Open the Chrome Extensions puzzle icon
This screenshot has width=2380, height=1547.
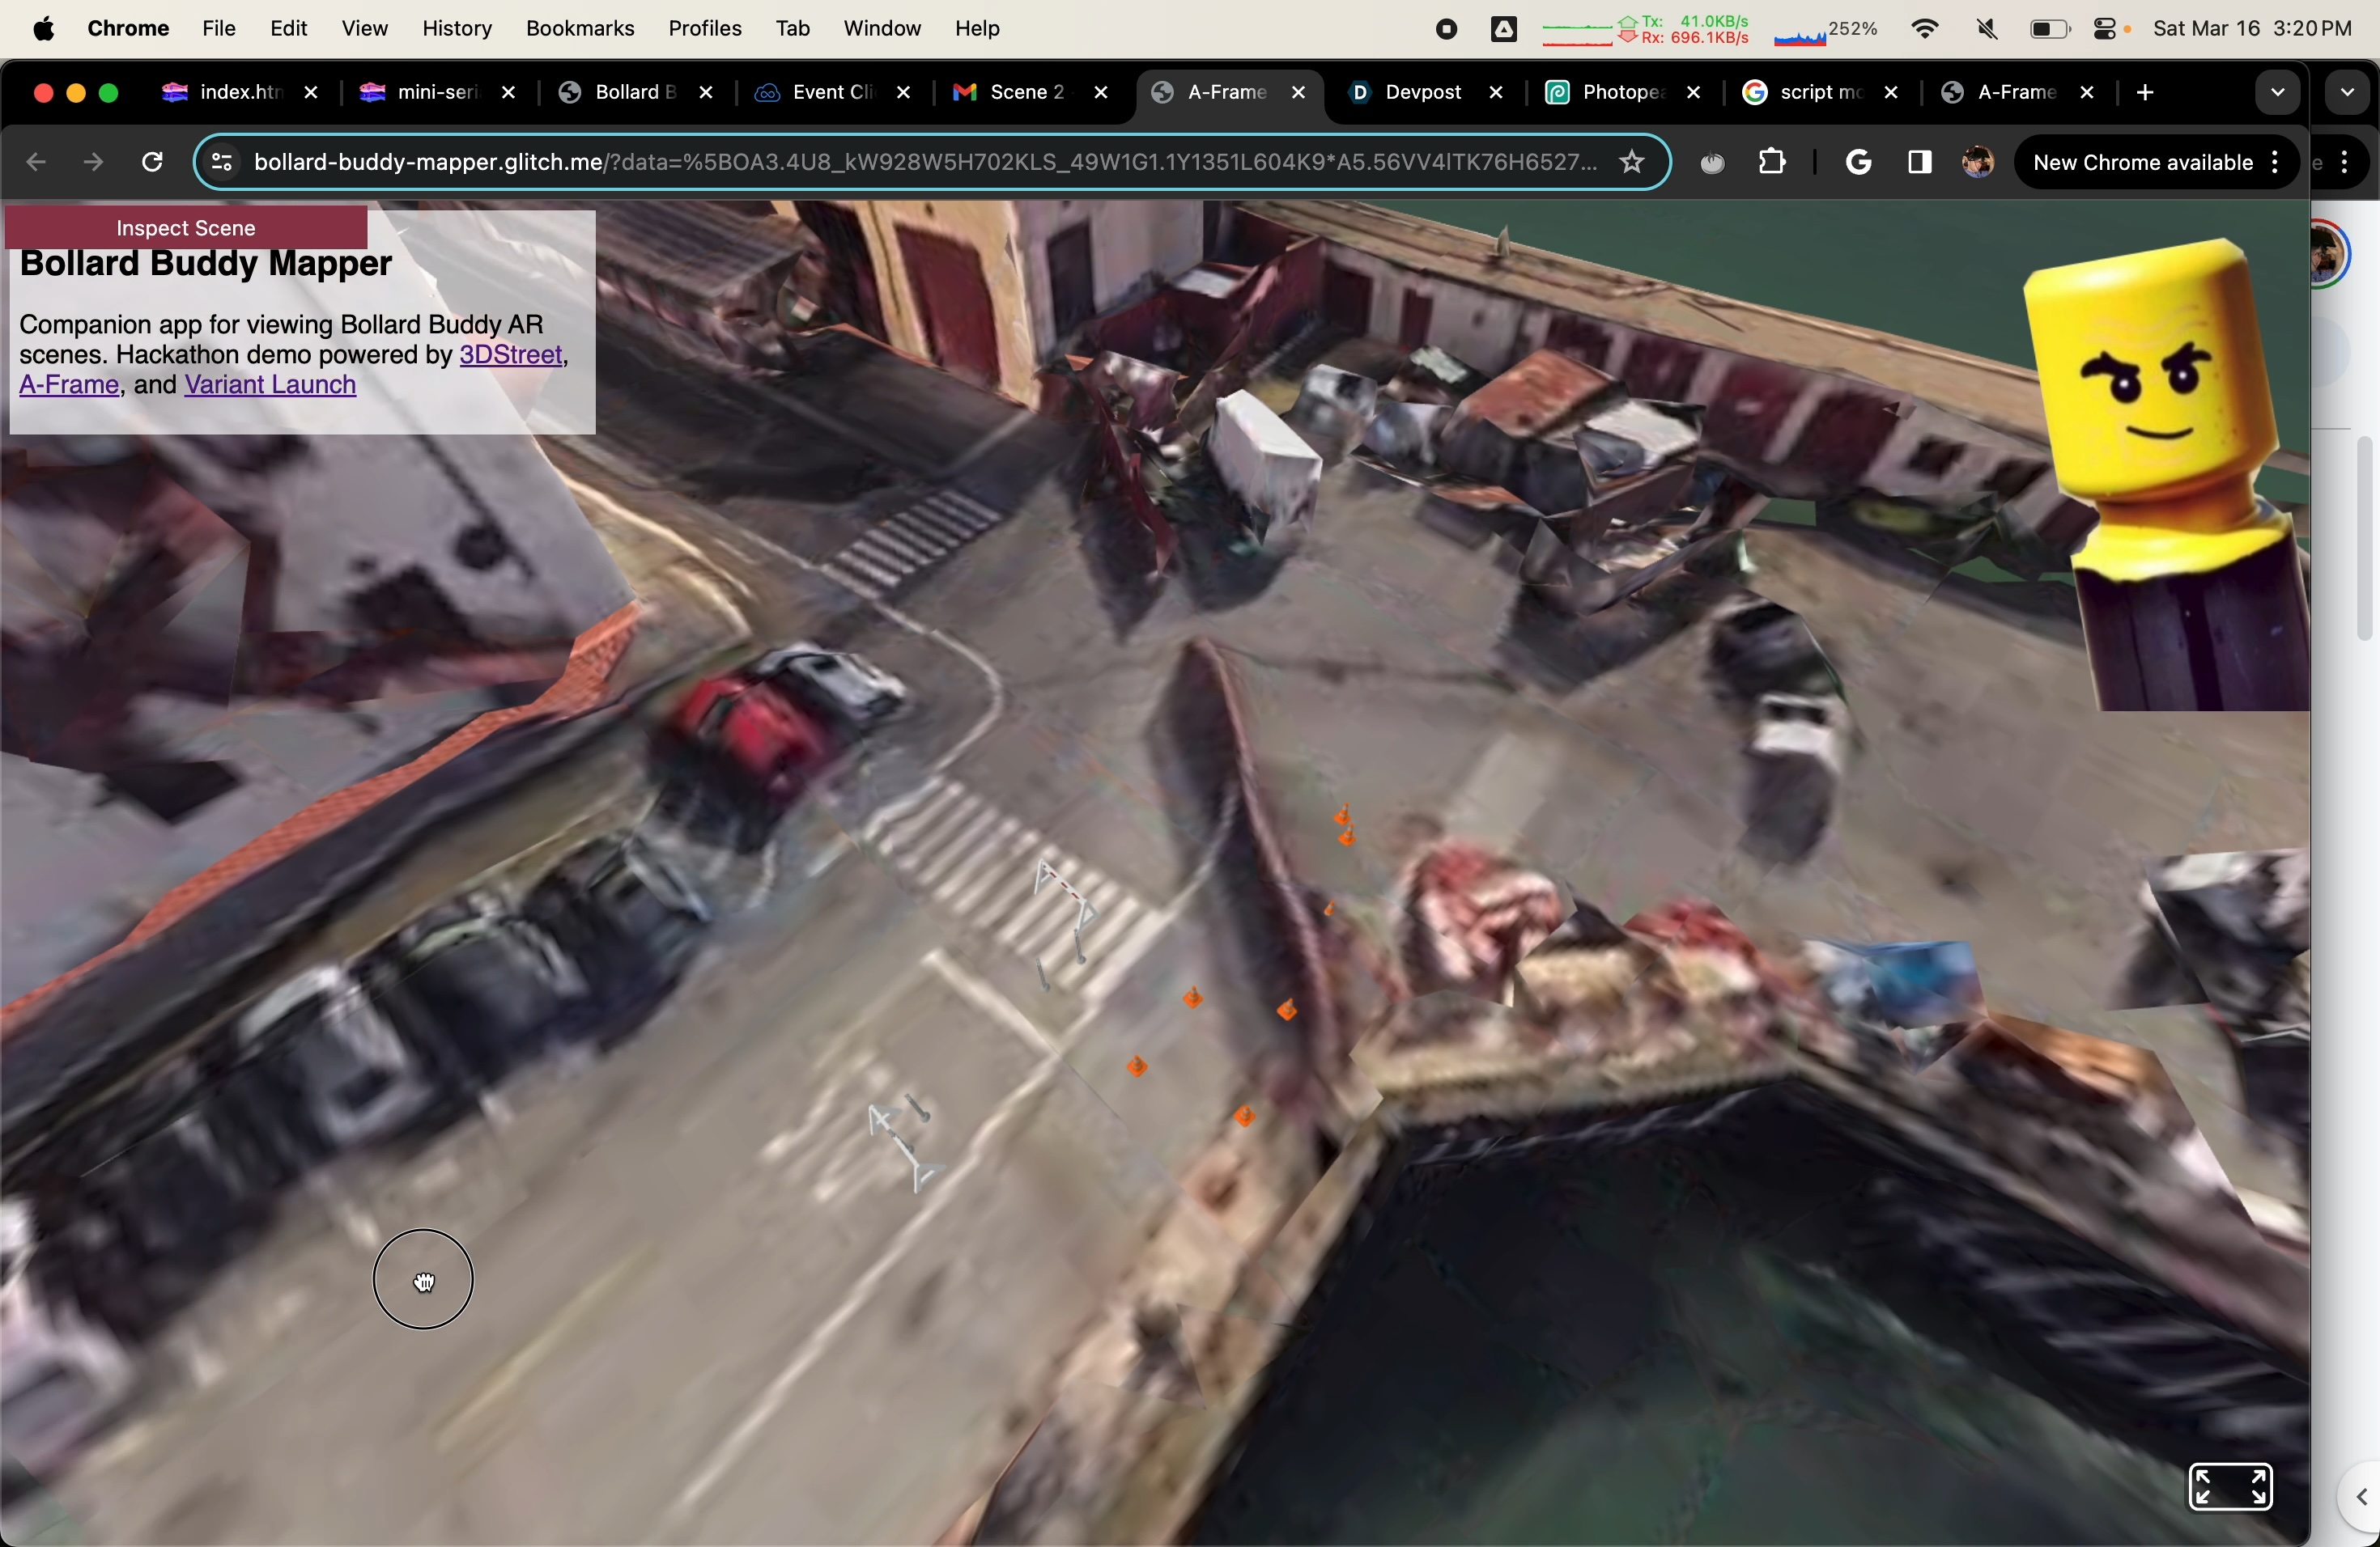pyautogui.click(x=1771, y=162)
